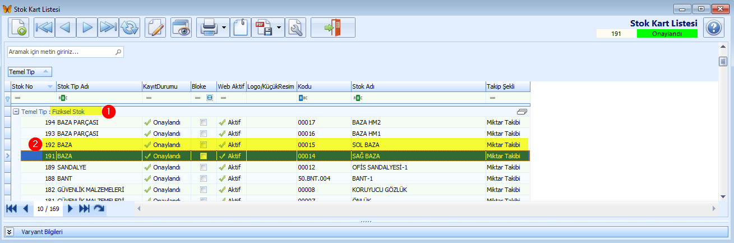
Task: Go to last record in grid navigator
Action: pyautogui.click(x=85, y=208)
